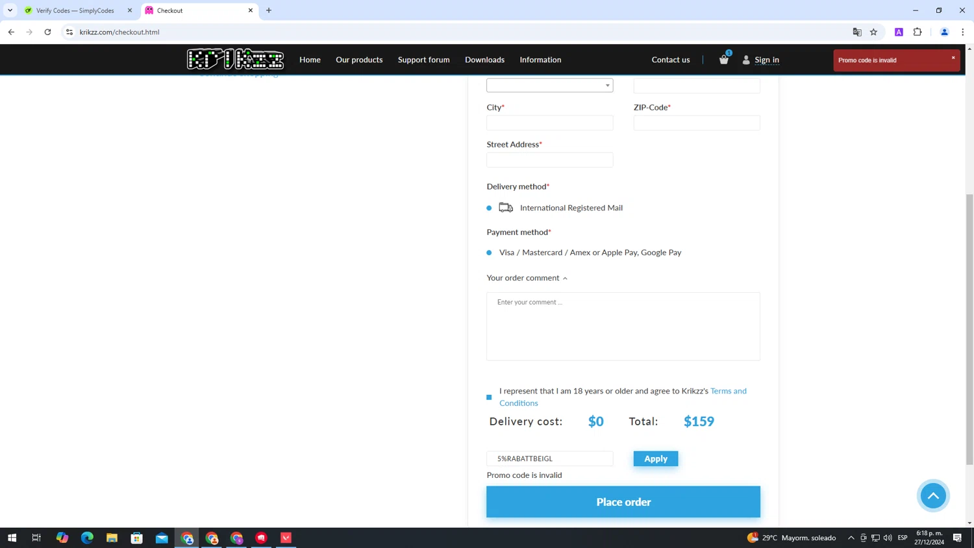Open the Chrome profile avatar

click(944, 32)
